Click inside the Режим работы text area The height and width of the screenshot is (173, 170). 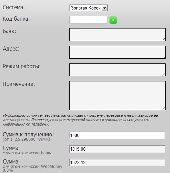click(117, 70)
